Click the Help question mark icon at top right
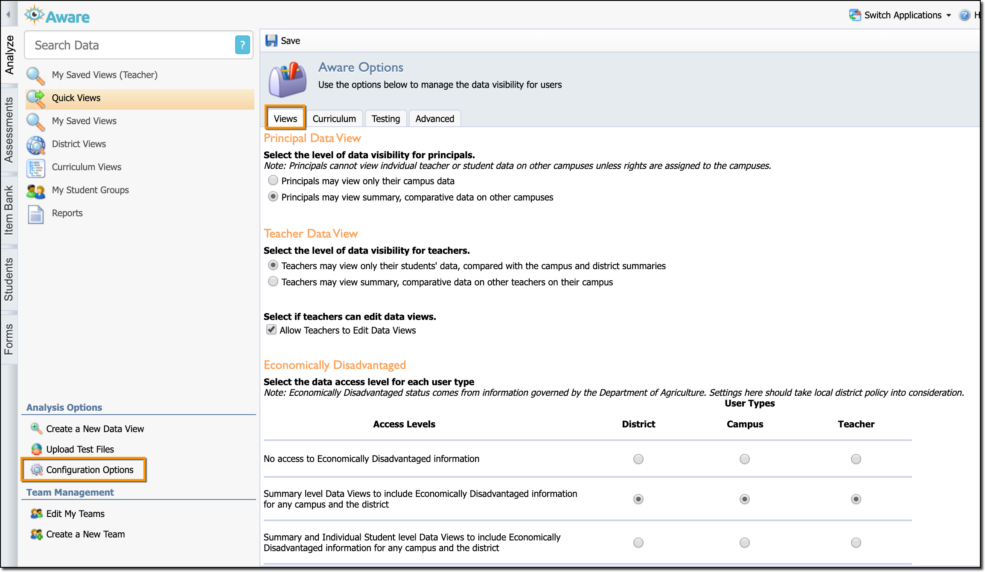 click(964, 15)
